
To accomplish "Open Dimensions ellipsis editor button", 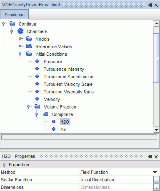I will [156, 187].
